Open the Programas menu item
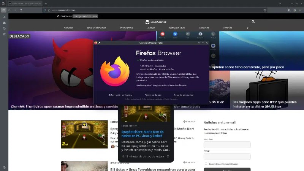The height and width of the screenshot is (171, 304). coord(127,28)
